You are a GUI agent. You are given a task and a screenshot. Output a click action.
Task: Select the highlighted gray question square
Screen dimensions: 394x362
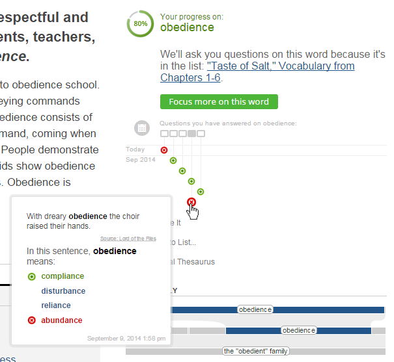191,133
